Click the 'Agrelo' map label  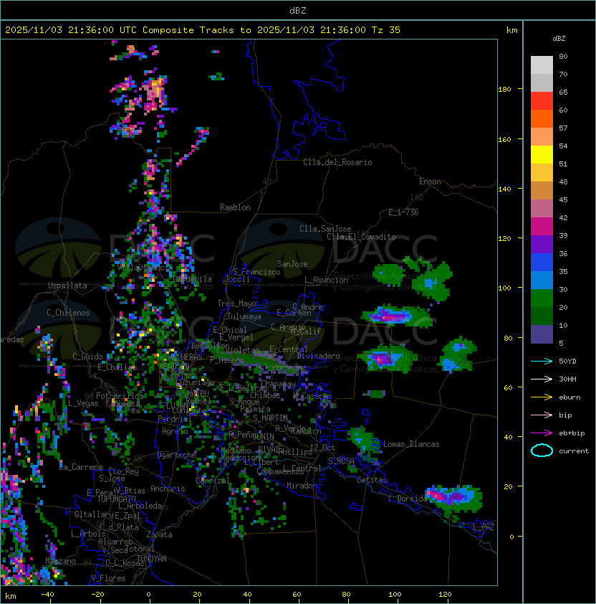pos(175,431)
